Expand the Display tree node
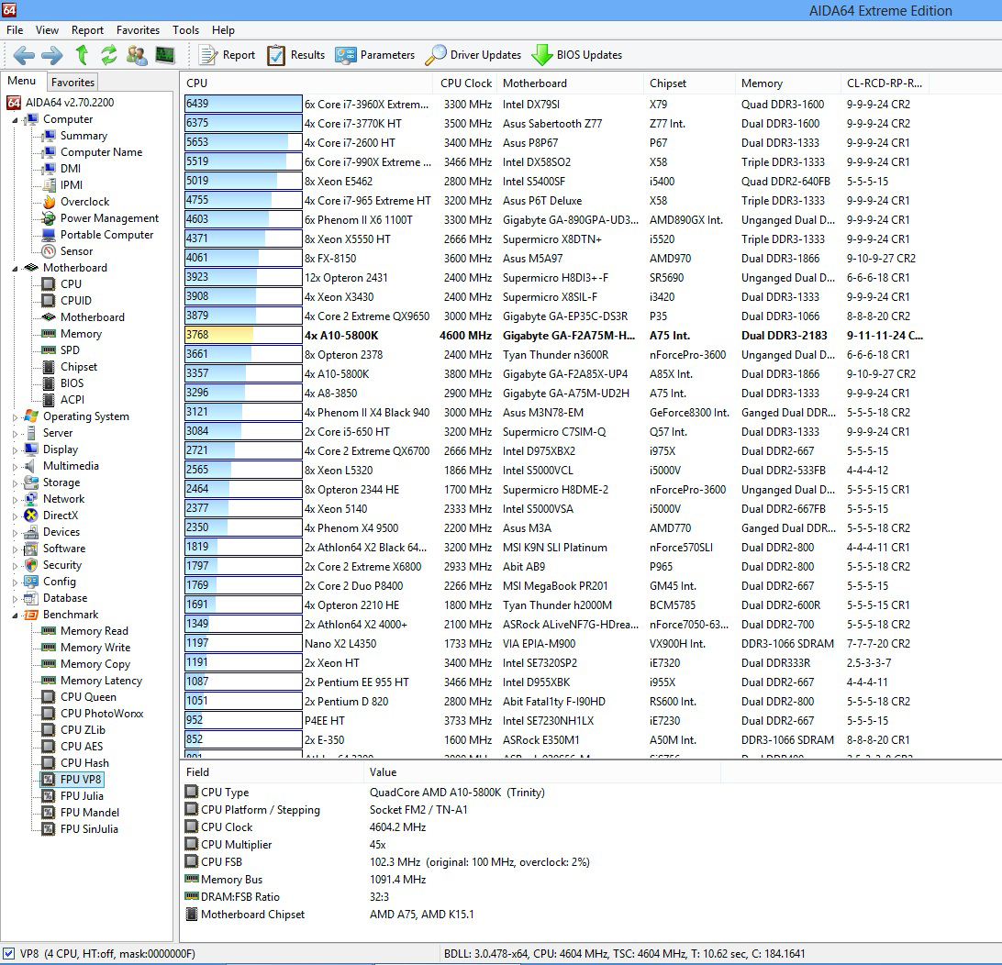 [x=16, y=450]
